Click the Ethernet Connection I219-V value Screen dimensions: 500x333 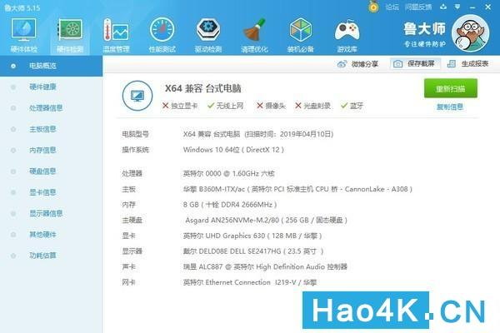(x=250, y=282)
